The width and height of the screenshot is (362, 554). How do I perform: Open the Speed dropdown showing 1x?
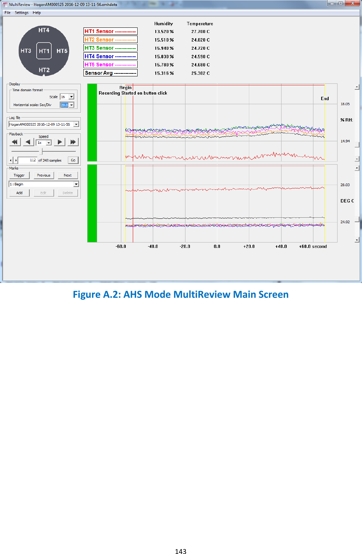pyautogui.click(x=48, y=142)
